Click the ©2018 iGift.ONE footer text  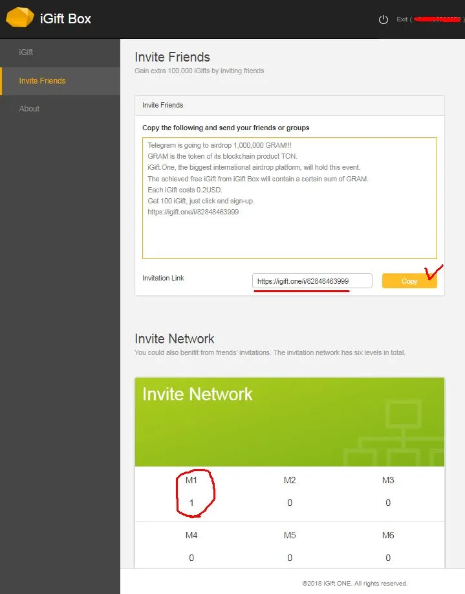tap(355, 584)
